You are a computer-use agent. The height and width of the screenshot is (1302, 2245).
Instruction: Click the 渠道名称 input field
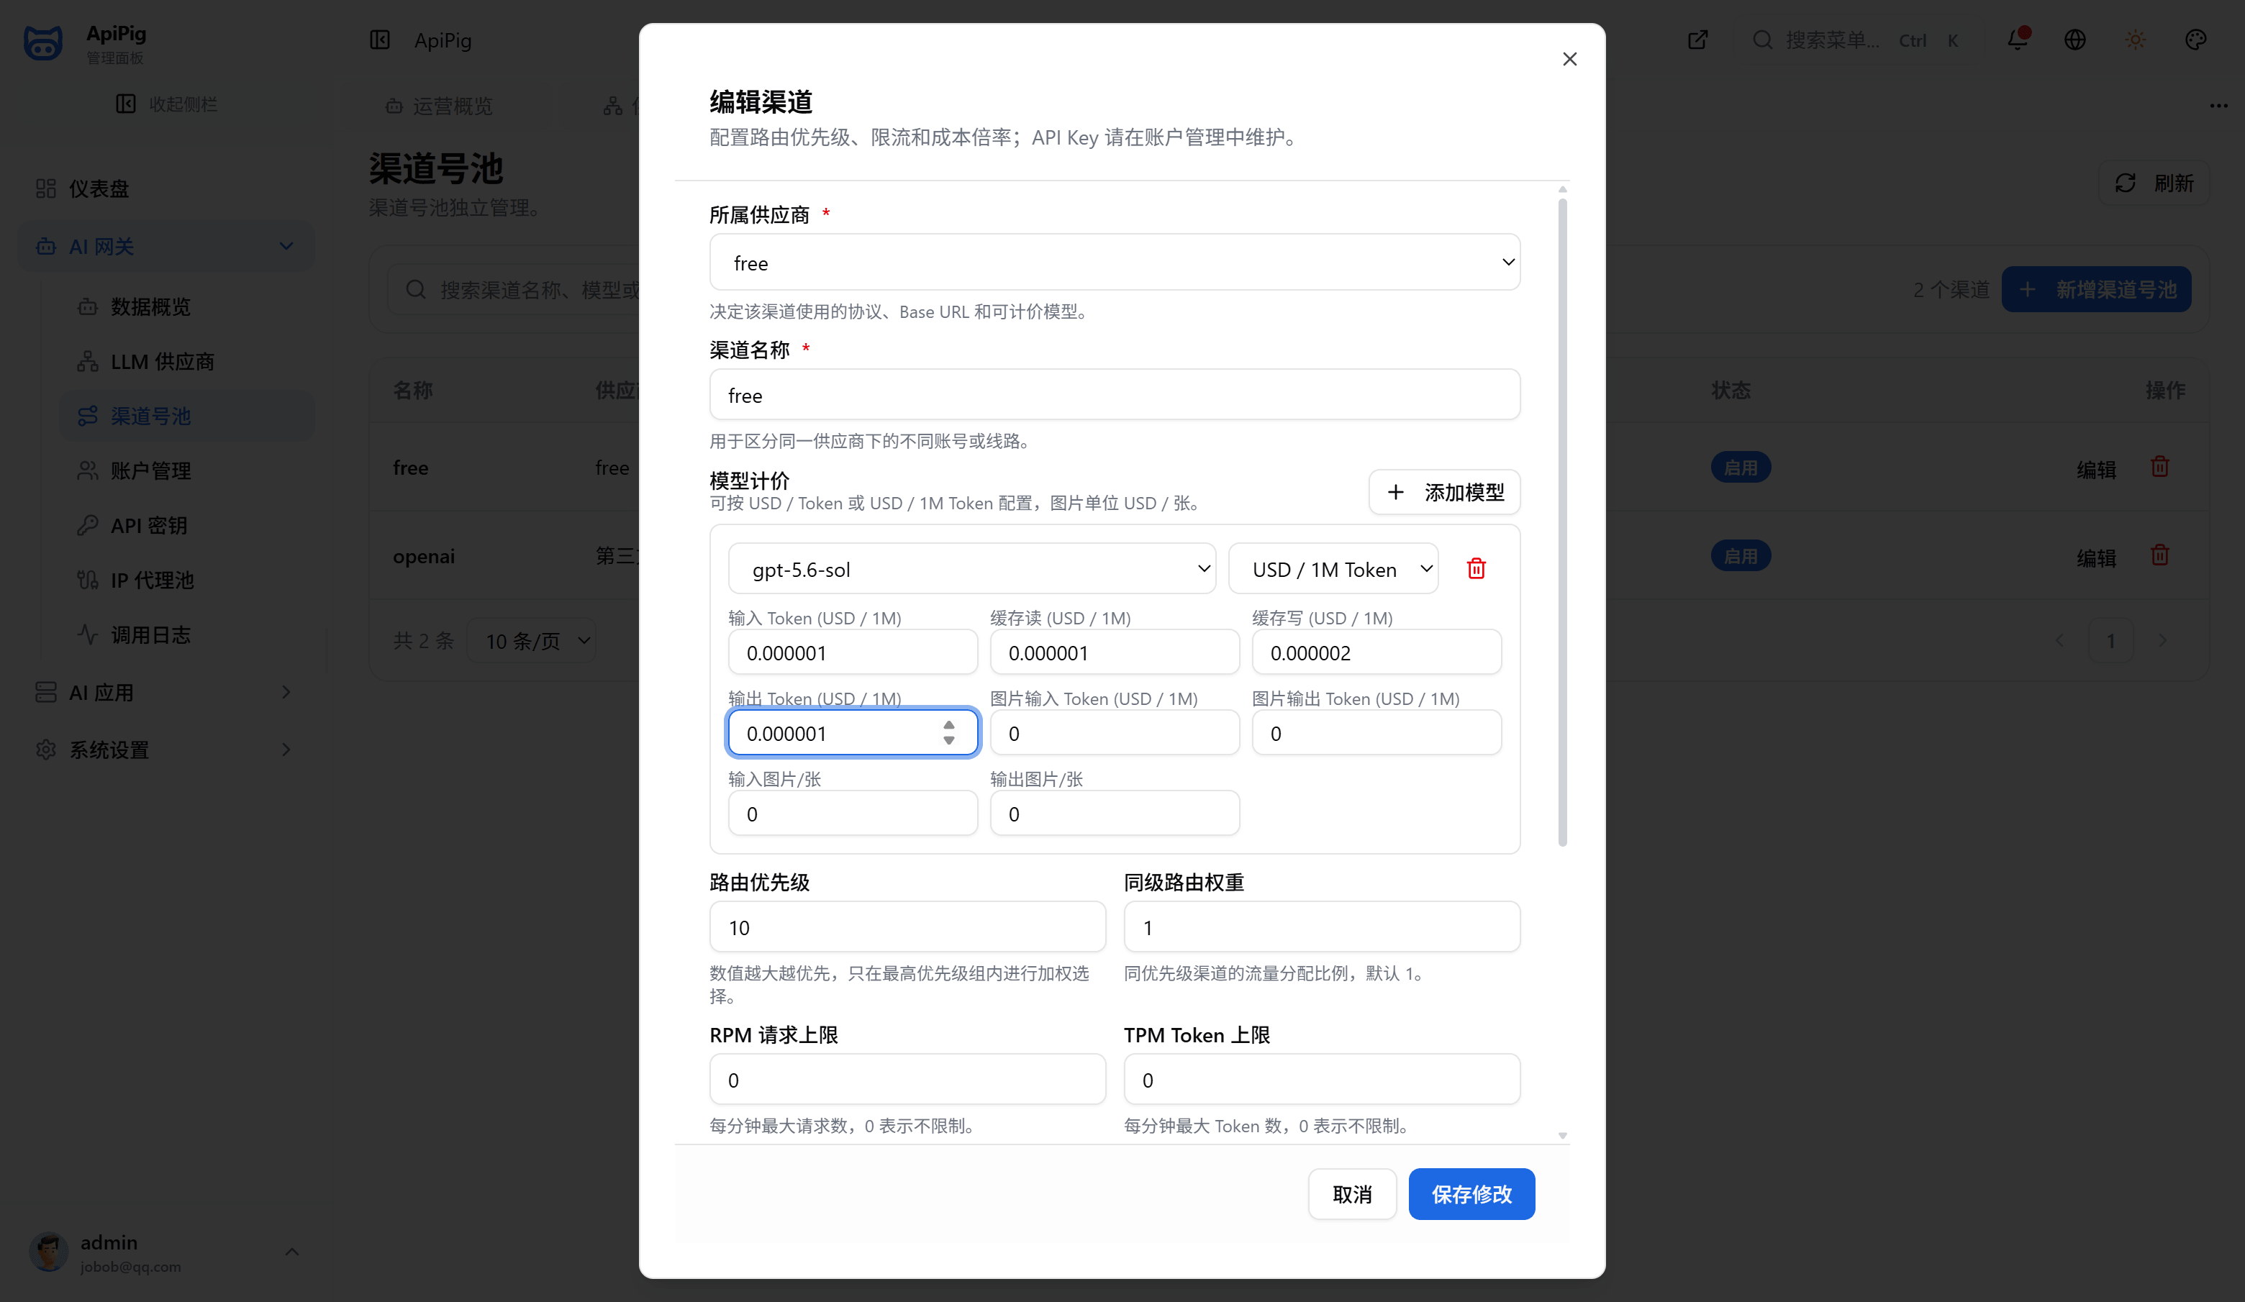[x=1115, y=394]
